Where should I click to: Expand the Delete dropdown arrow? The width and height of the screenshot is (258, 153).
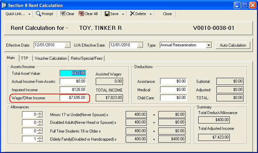pos(150,14)
